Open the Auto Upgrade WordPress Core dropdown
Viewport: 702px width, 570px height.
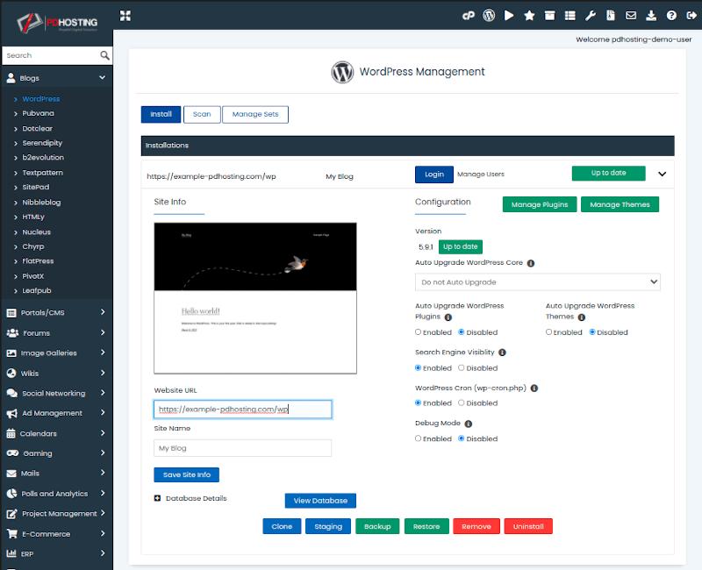coord(538,282)
